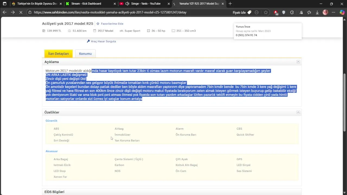
Task: Open the Copilot sidebar icon
Action: click(342, 12)
